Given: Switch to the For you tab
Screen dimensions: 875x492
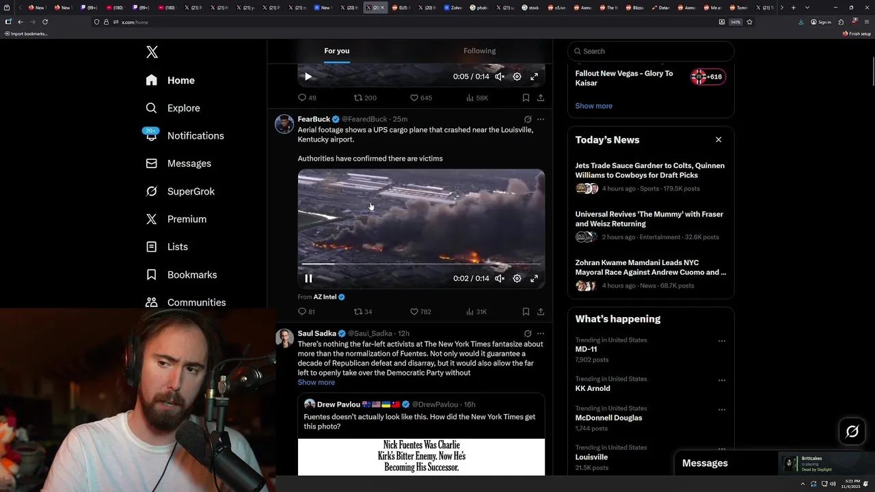Looking at the screenshot, I should click(337, 51).
